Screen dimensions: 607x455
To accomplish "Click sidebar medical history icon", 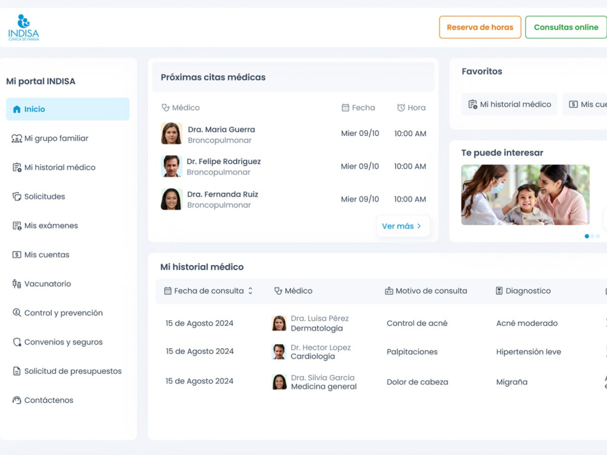I will 16,167.
